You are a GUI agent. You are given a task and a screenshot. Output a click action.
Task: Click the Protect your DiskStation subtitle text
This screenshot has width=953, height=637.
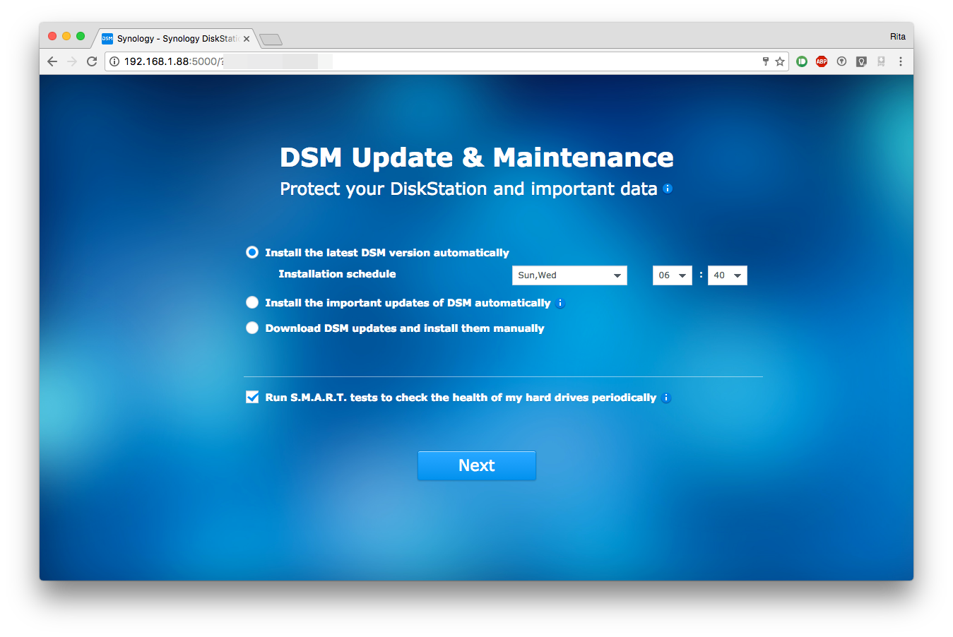pos(468,189)
